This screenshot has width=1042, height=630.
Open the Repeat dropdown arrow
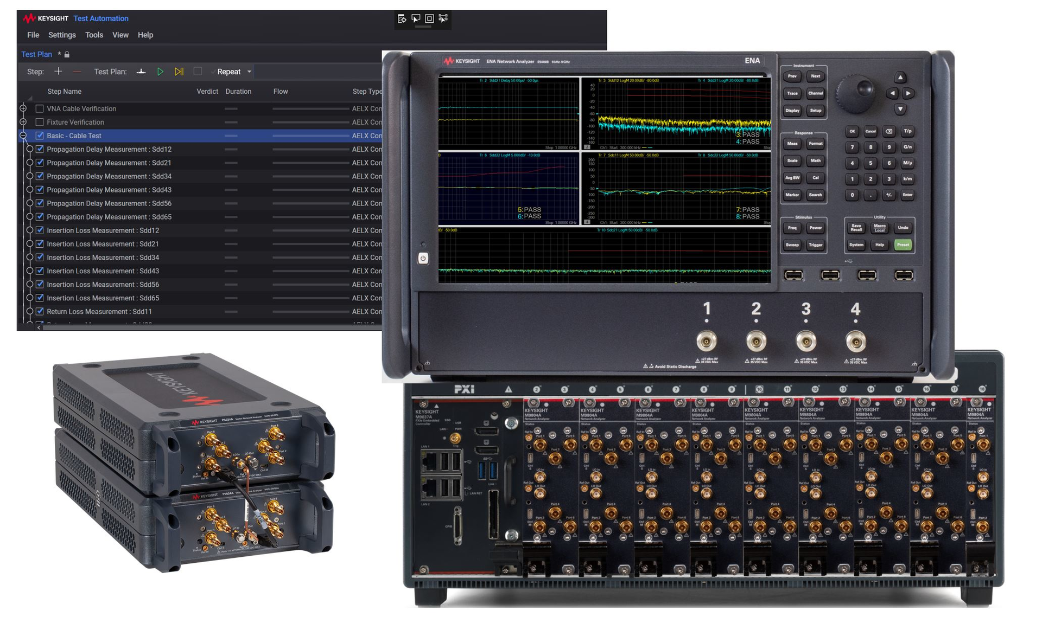[x=249, y=71]
